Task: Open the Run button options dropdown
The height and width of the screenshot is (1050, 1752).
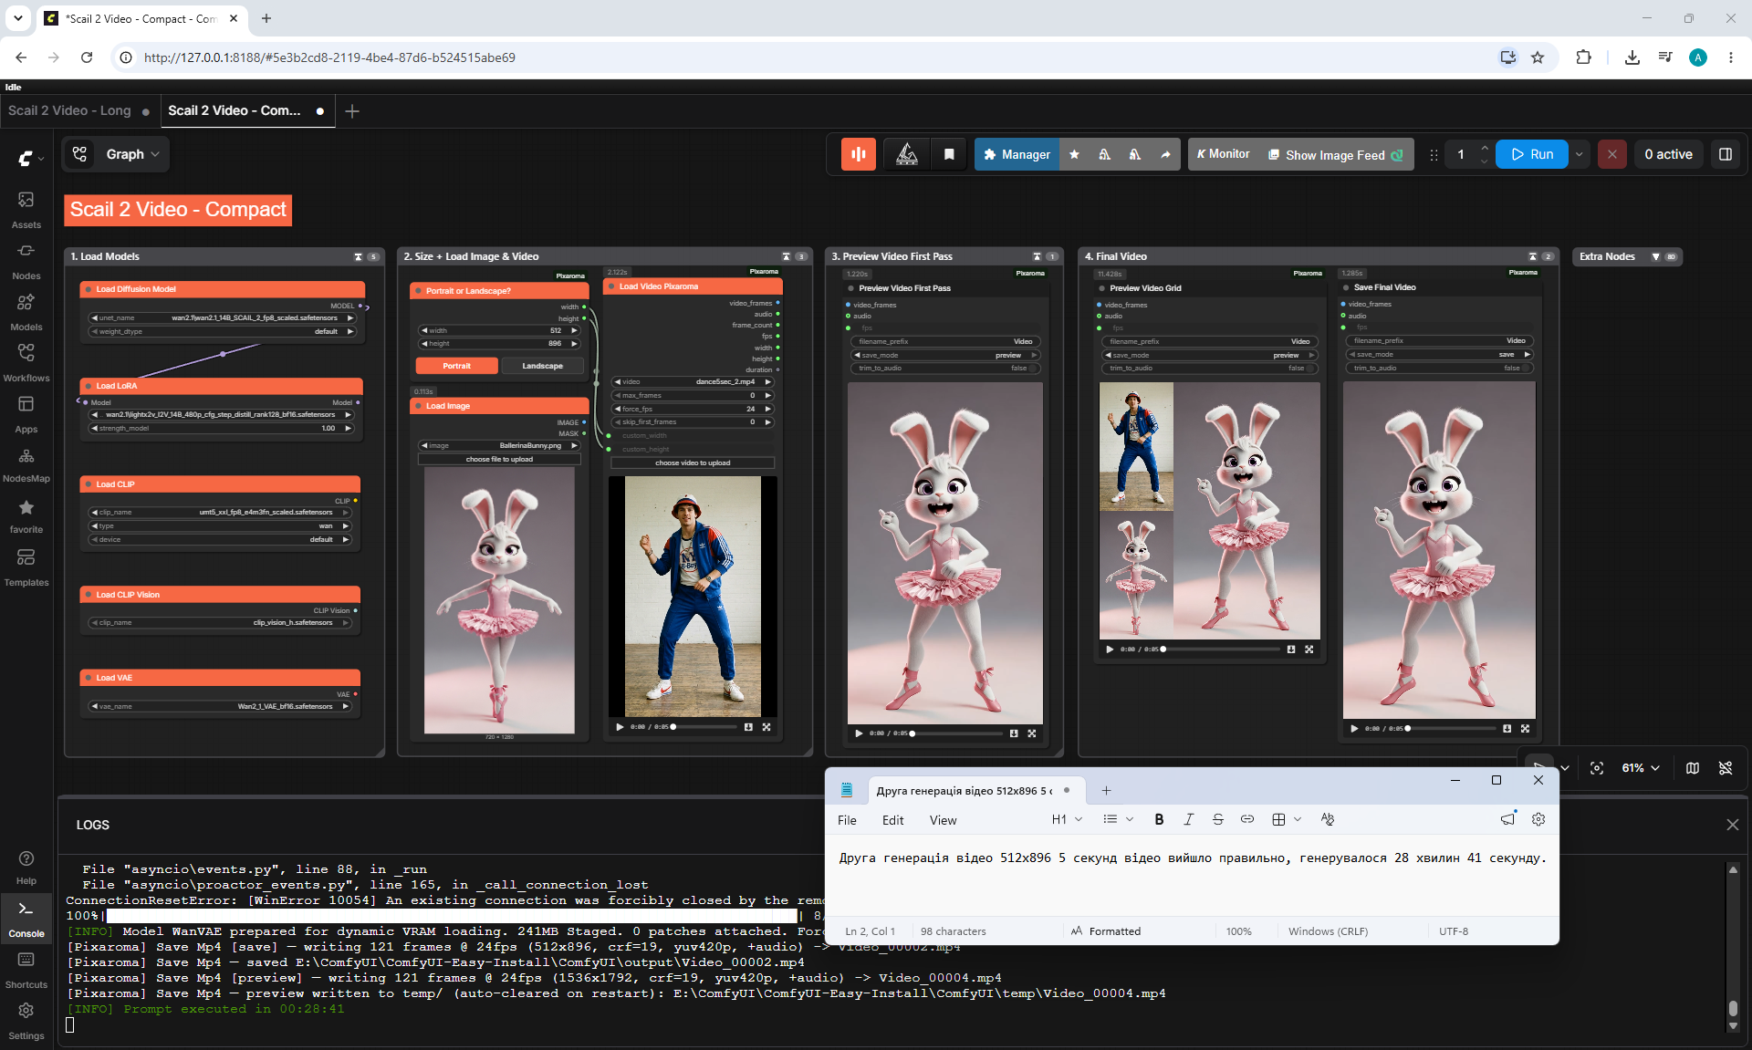Action: 1579,154
